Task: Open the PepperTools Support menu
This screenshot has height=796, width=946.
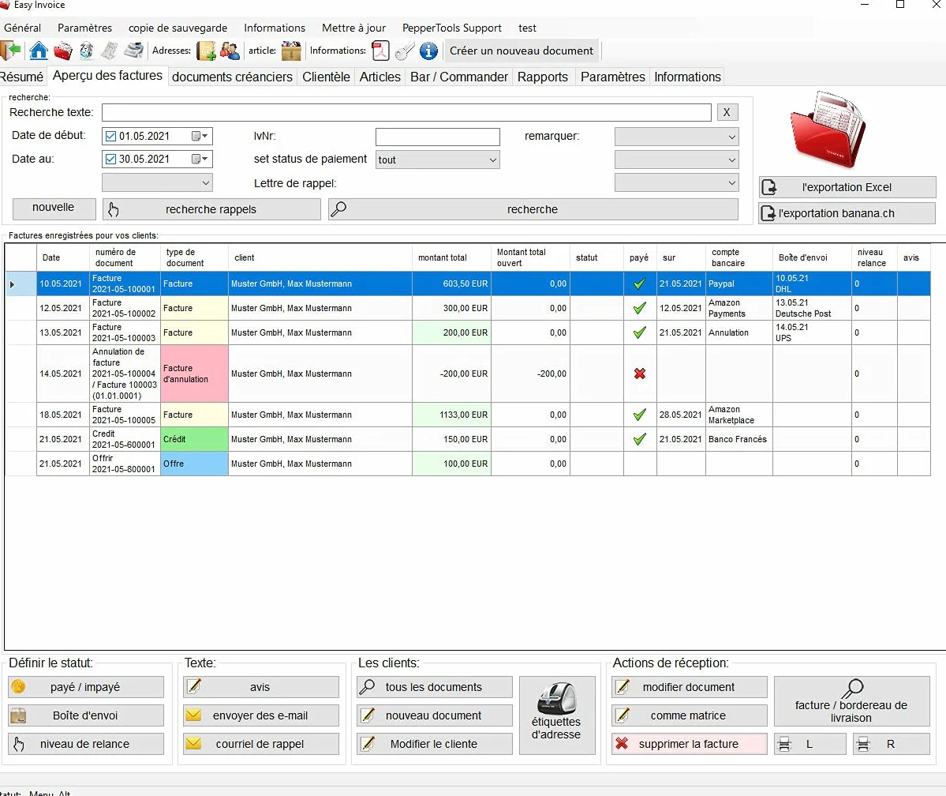Action: (452, 28)
